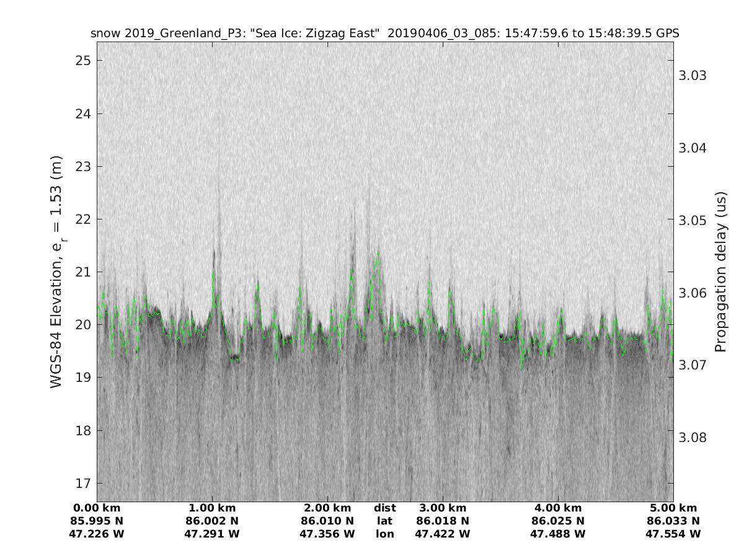This screenshot has height=558, width=744.
Task: Click the 19 elevation tick label
Action: (84, 377)
